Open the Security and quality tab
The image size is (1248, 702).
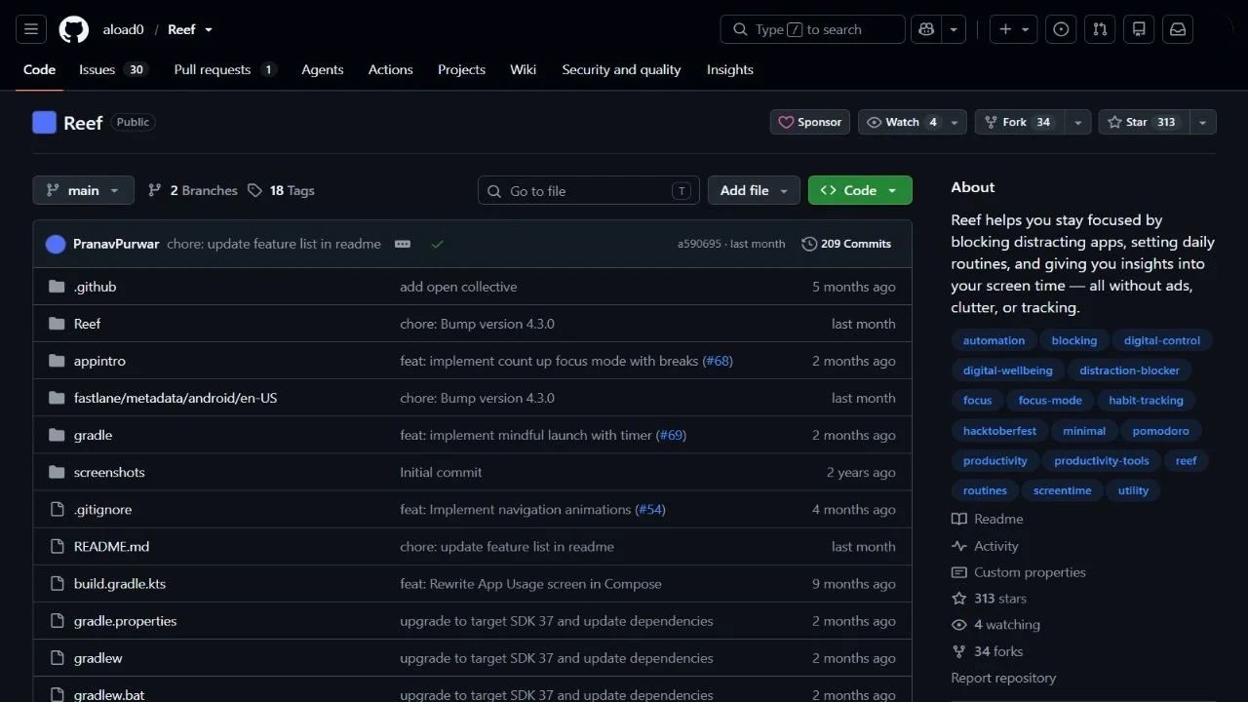(621, 69)
